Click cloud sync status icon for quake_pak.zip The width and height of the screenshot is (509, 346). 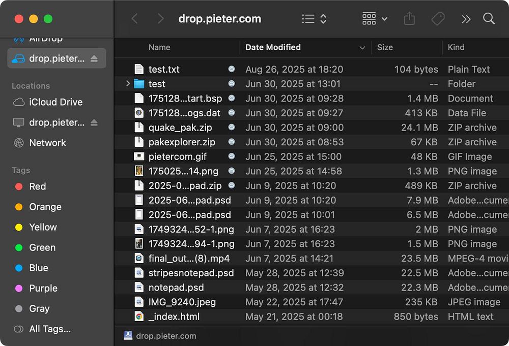232,128
